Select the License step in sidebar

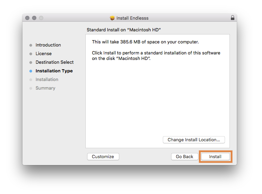44,54
